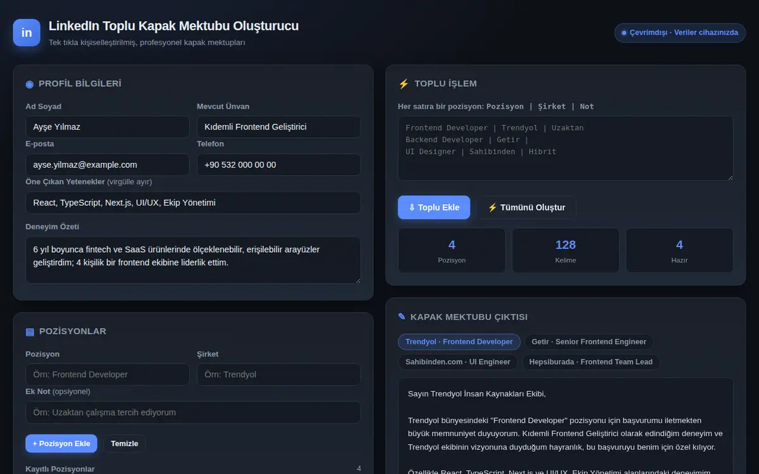
Task: Click the Pozisyonlar list icon
Action: tap(30, 332)
